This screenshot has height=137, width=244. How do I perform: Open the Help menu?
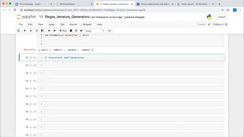pyautogui.click(x=100, y=24)
